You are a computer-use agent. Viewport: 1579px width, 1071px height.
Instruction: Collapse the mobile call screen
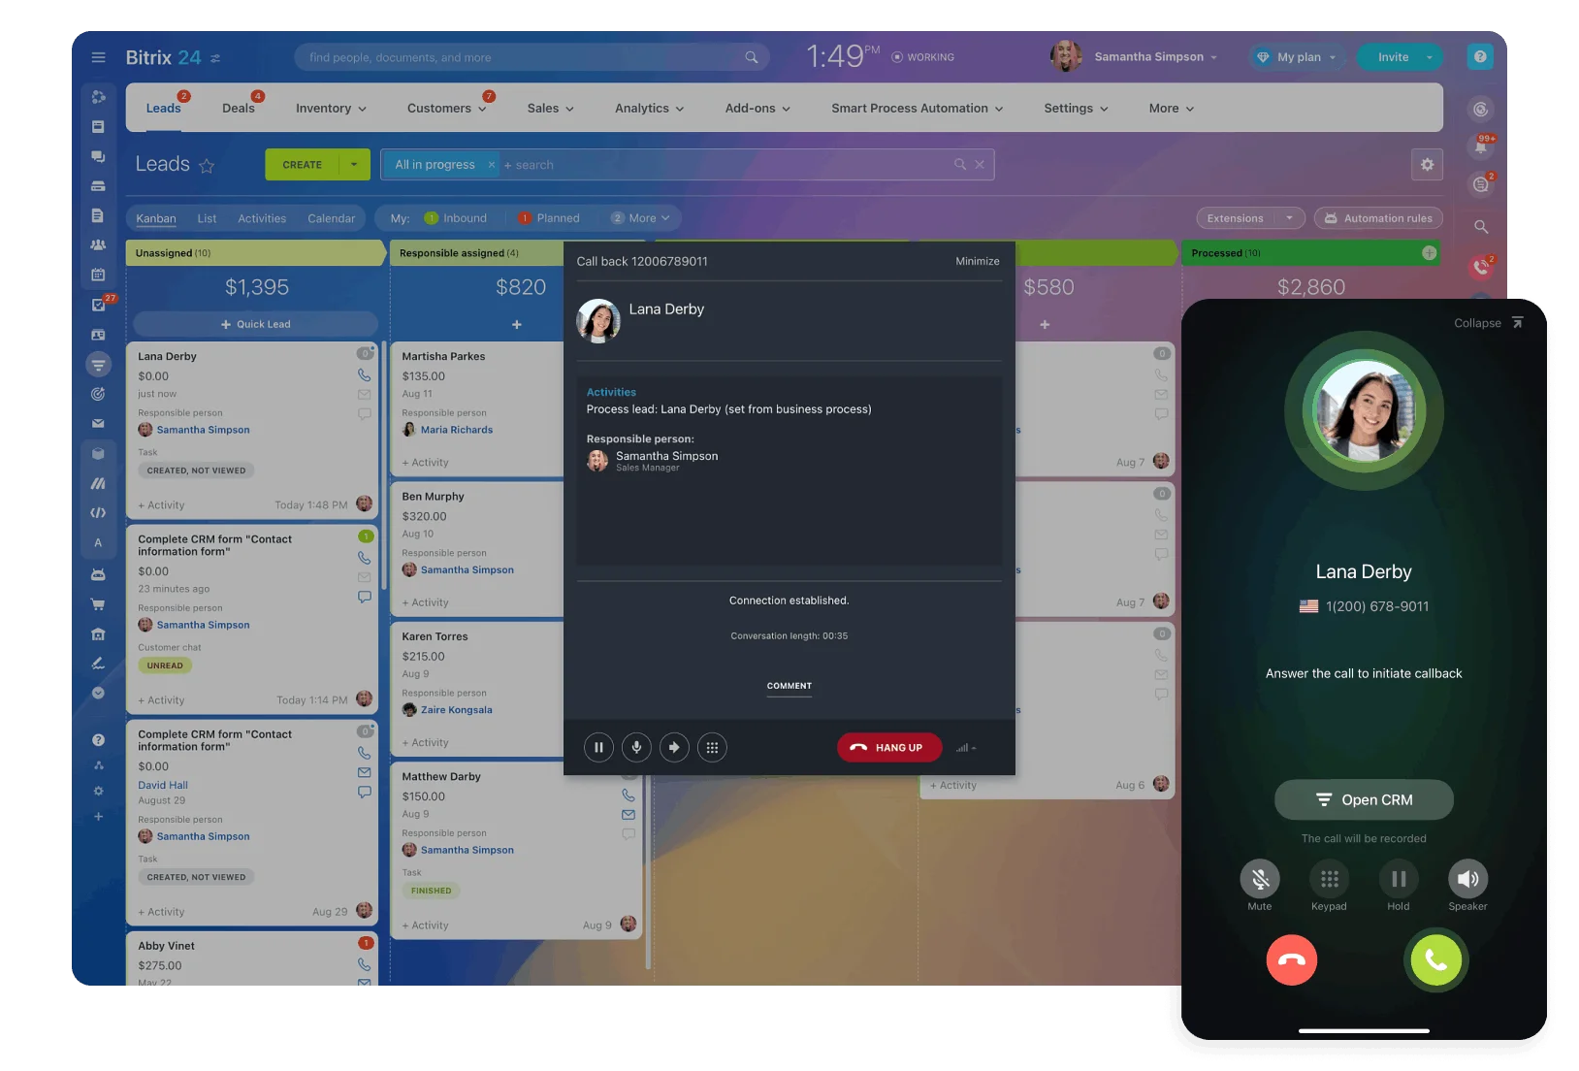click(x=1489, y=323)
